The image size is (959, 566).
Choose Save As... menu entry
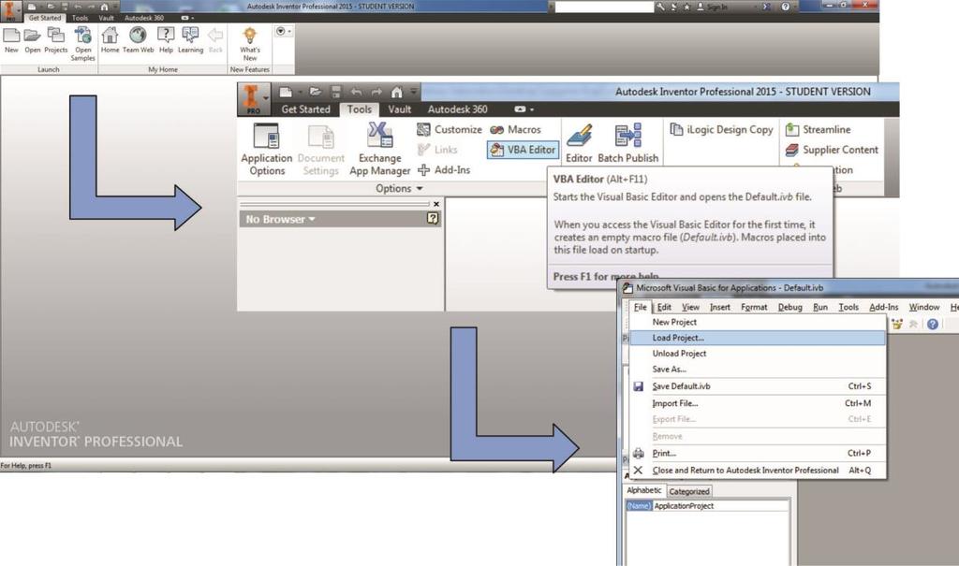(x=757, y=370)
